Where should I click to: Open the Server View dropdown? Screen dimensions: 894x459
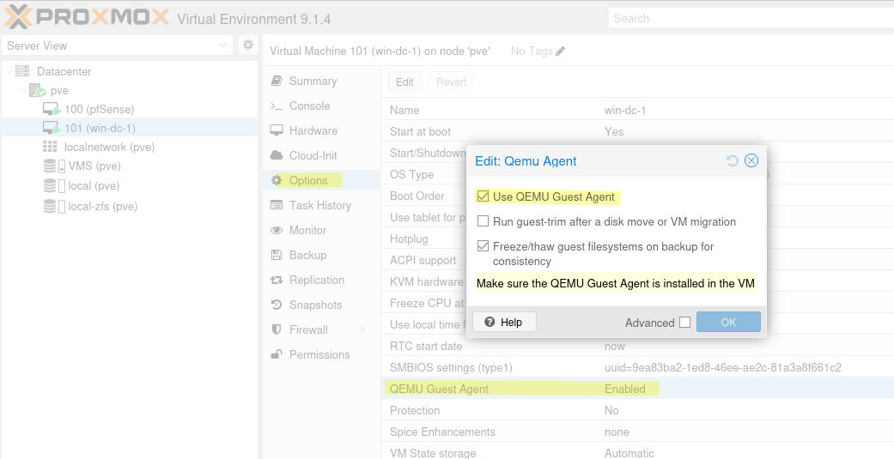pos(223,45)
